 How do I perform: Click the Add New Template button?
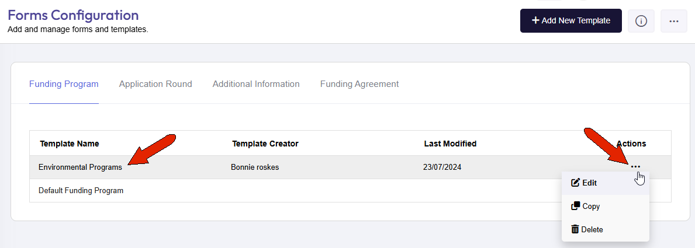[x=571, y=21]
